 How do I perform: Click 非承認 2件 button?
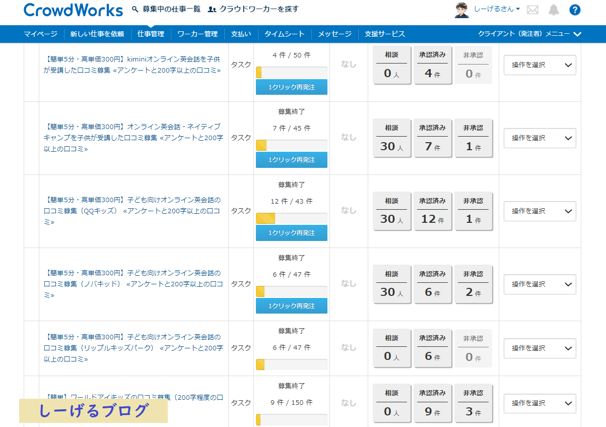[x=473, y=284]
